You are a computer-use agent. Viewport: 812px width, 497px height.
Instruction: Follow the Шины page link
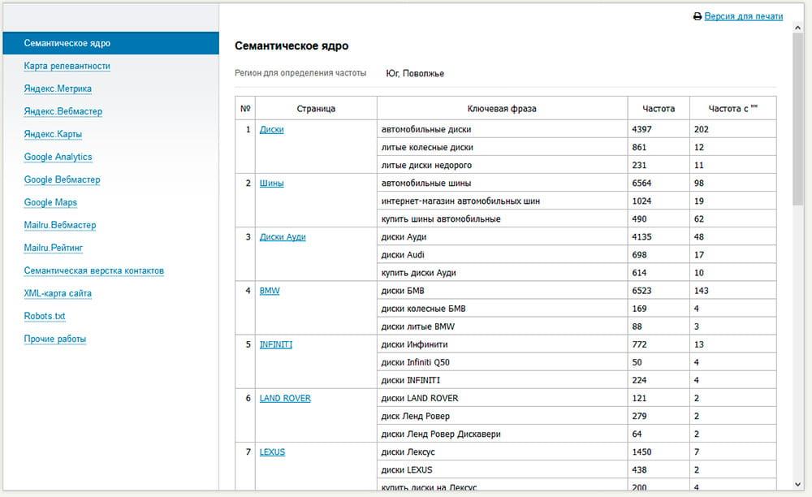271,184
